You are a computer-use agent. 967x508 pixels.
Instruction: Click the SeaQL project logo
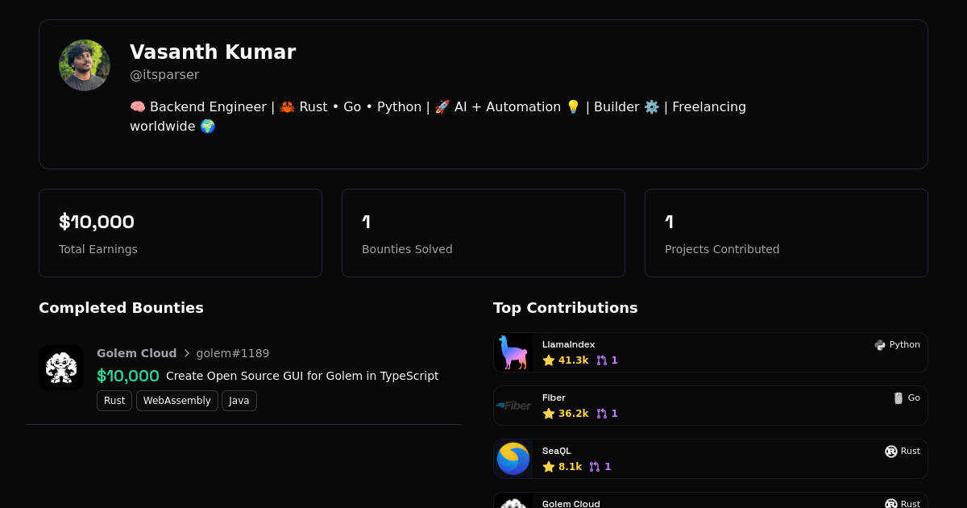[513, 459]
